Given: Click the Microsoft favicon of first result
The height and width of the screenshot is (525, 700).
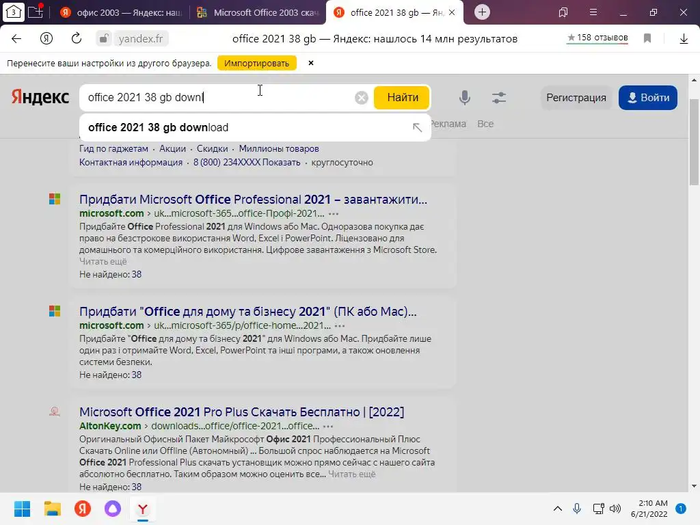Looking at the screenshot, I should [x=55, y=199].
